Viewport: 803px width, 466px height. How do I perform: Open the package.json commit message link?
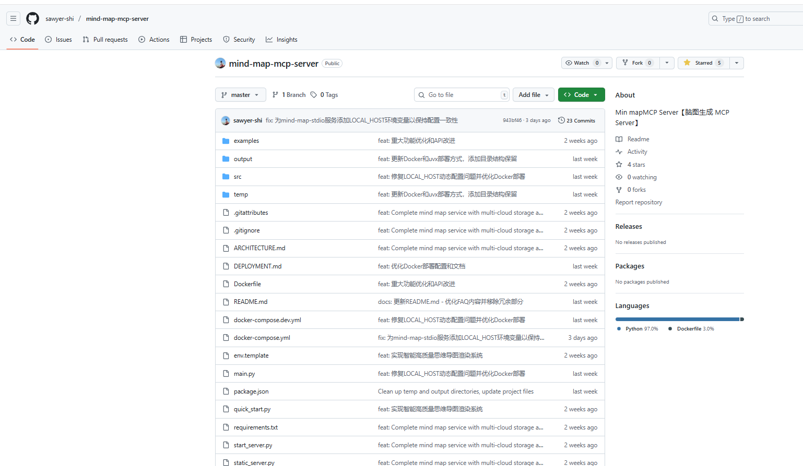[x=456, y=391]
